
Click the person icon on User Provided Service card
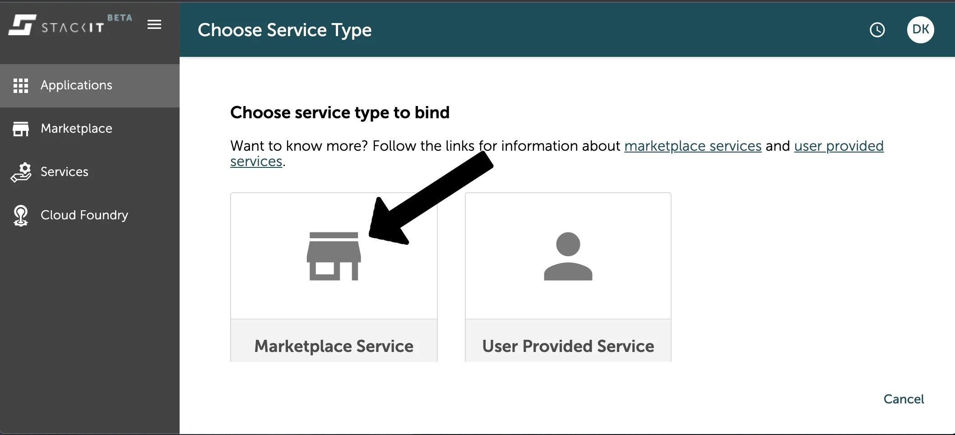568,256
